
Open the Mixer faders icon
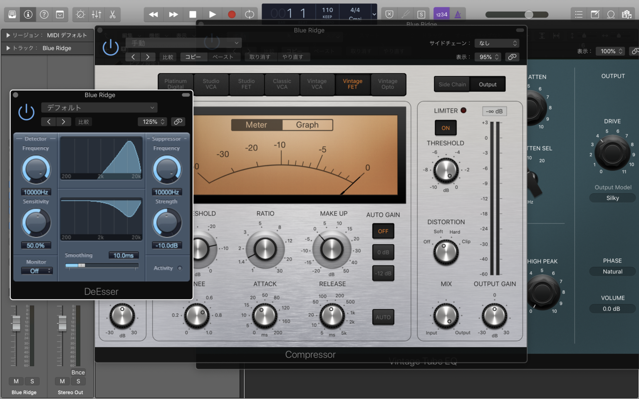[96, 14]
